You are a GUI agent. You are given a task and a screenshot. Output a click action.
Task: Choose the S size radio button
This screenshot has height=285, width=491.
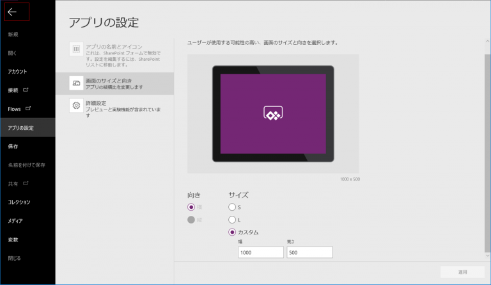tap(232, 207)
